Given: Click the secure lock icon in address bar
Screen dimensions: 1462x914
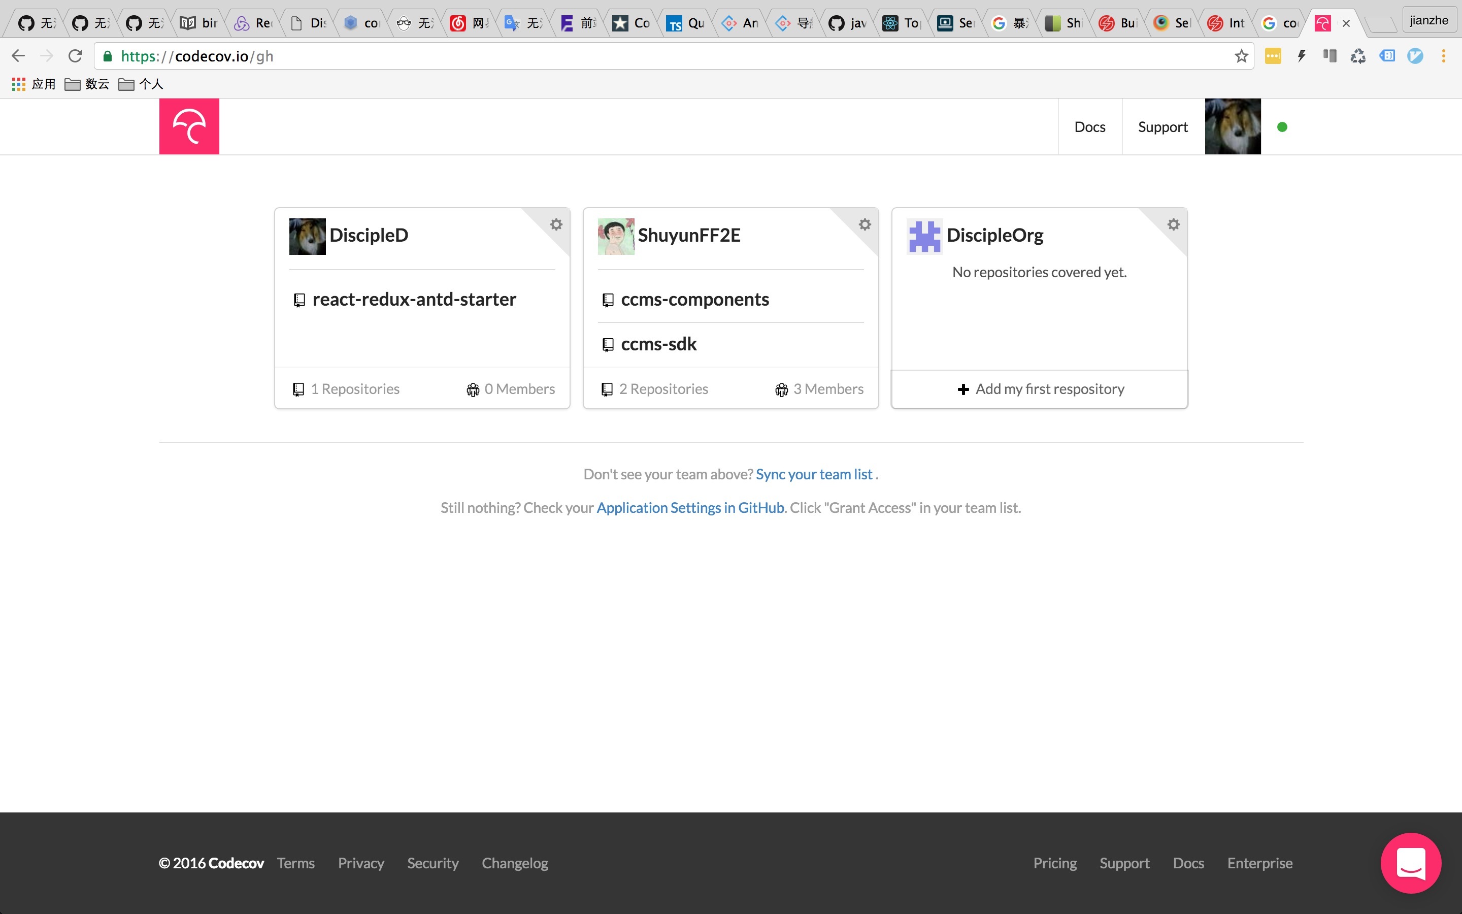Looking at the screenshot, I should coord(108,56).
